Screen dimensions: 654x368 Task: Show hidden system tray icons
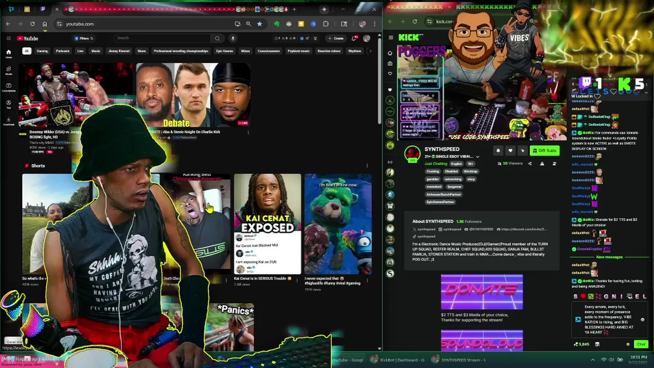(593, 360)
